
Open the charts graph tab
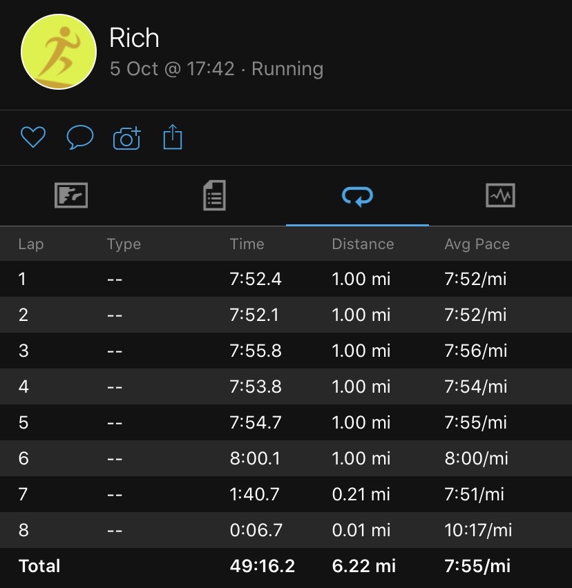[500, 195]
